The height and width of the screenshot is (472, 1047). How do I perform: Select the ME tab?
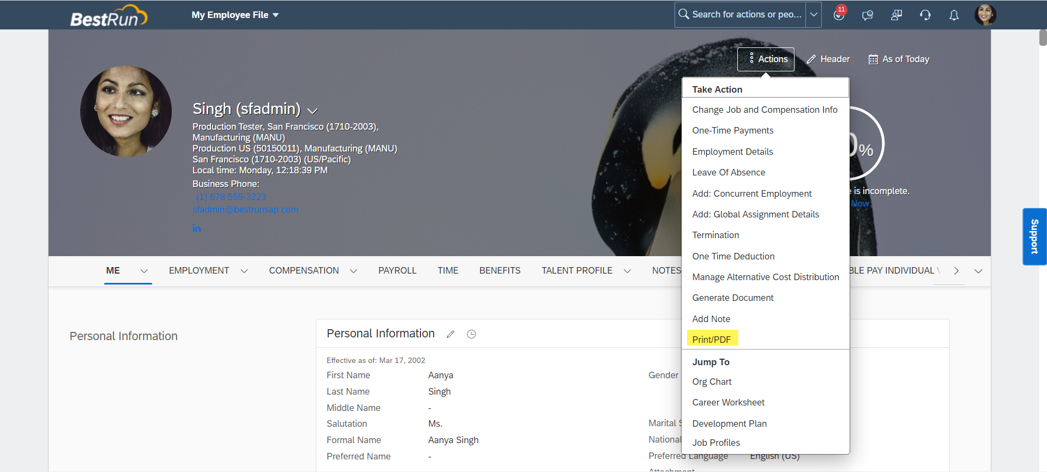pos(113,270)
